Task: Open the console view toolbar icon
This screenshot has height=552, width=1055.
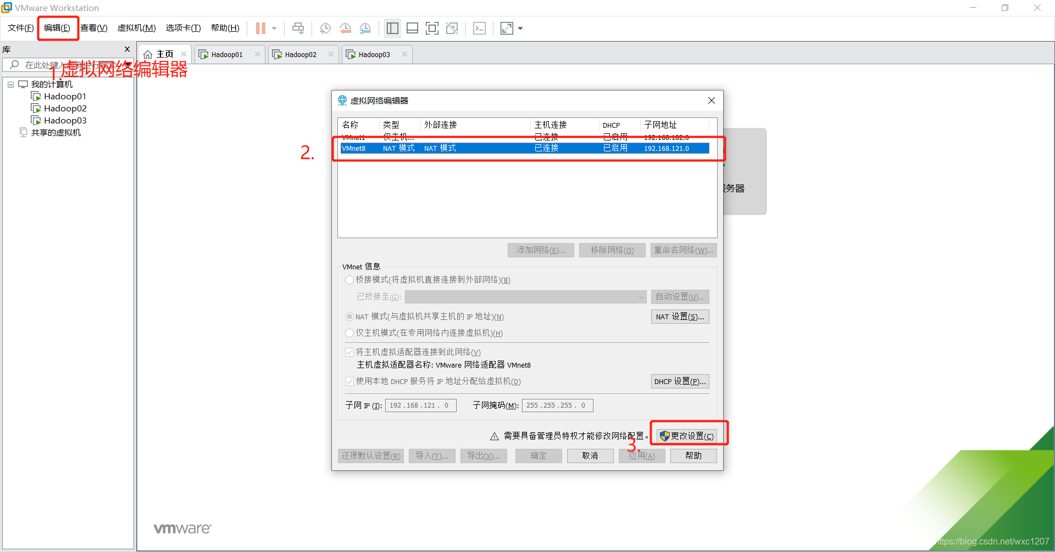Action: click(479, 28)
